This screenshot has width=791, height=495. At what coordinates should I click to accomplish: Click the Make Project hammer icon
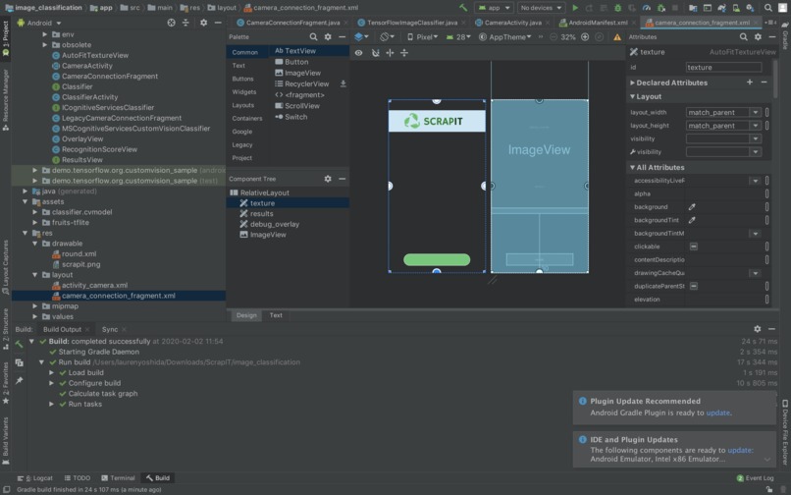coord(463,8)
